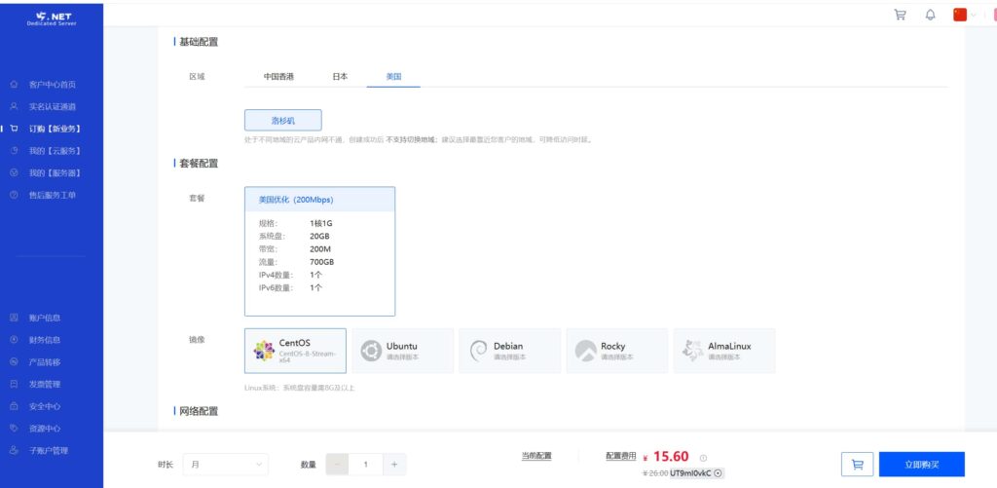Click the info icon next to 15.60 price
This screenshot has width=997, height=488.
pos(703,458)
